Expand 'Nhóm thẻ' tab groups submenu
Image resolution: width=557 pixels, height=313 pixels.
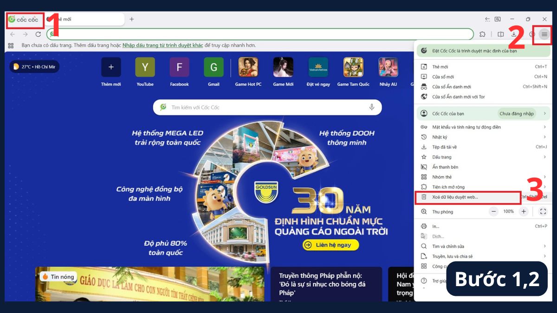483,177
